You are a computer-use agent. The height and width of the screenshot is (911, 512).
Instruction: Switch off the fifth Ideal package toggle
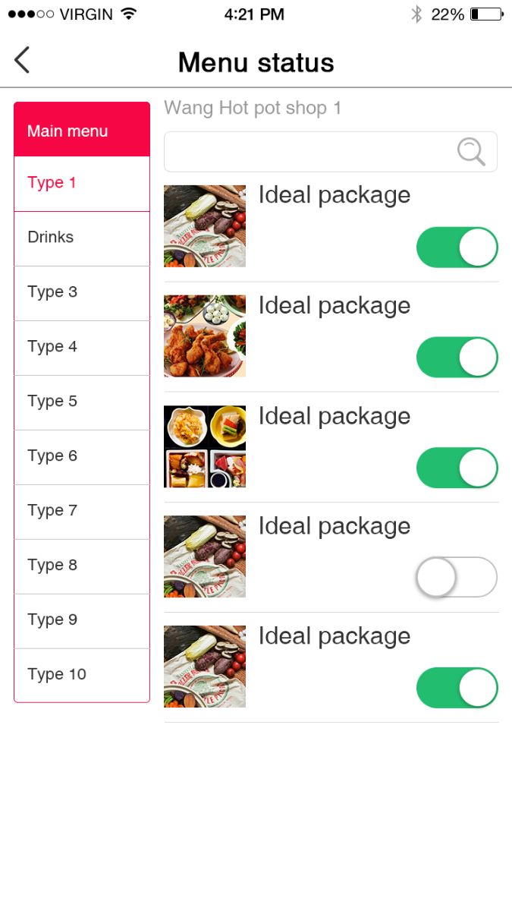[x=457, y=688]
